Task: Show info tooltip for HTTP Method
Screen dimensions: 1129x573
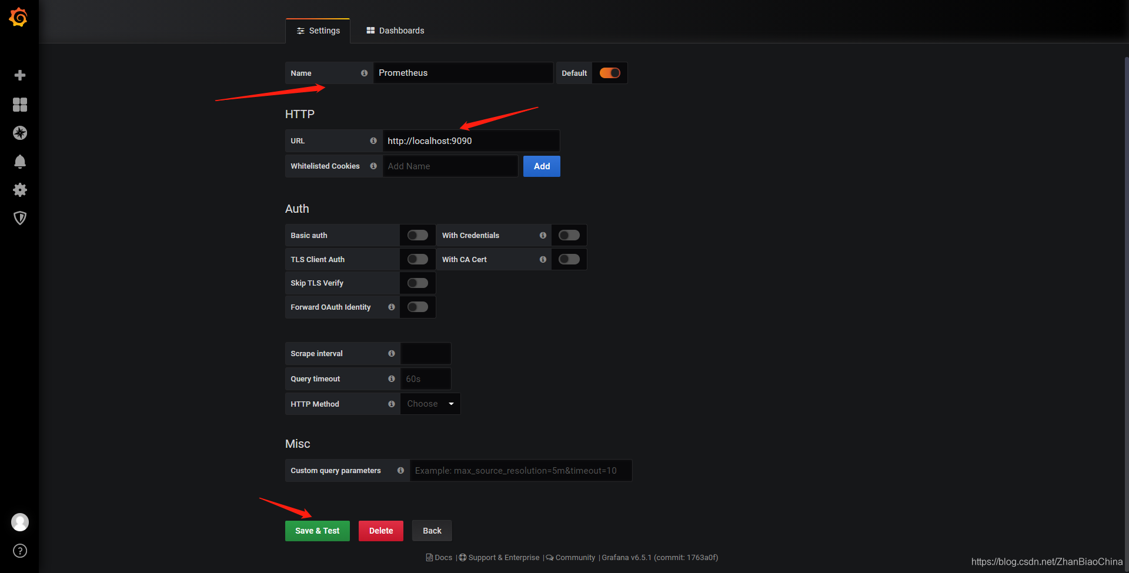Action: pos(391,404)
